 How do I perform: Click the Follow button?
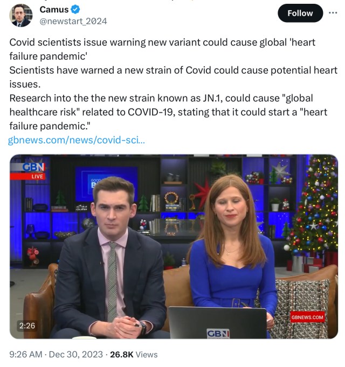[x=300, y=13]
